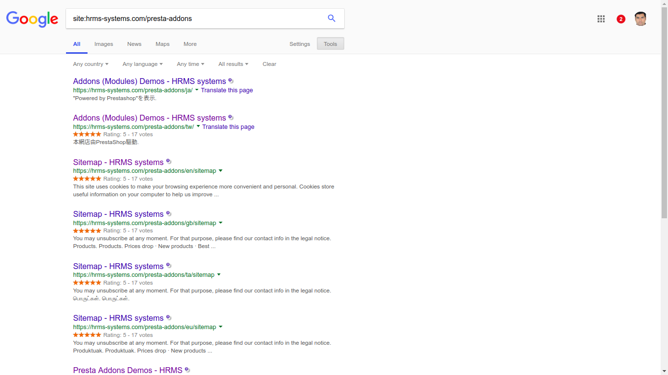Switch to the News tab
The height and width of the screenshot is (375, 668).
coord(134,44)
